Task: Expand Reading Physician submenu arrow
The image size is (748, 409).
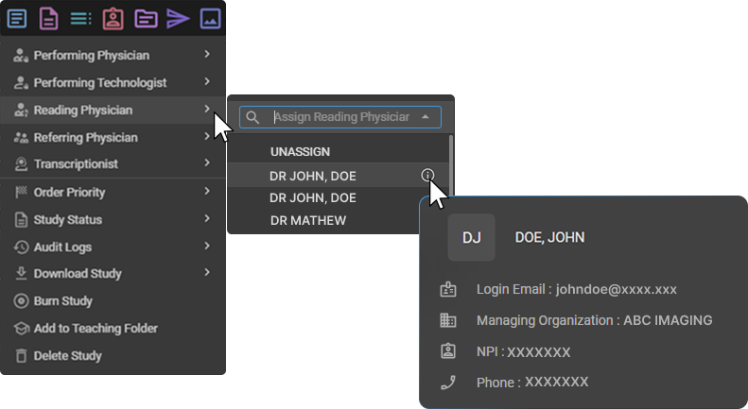Action: coord(207,110)
